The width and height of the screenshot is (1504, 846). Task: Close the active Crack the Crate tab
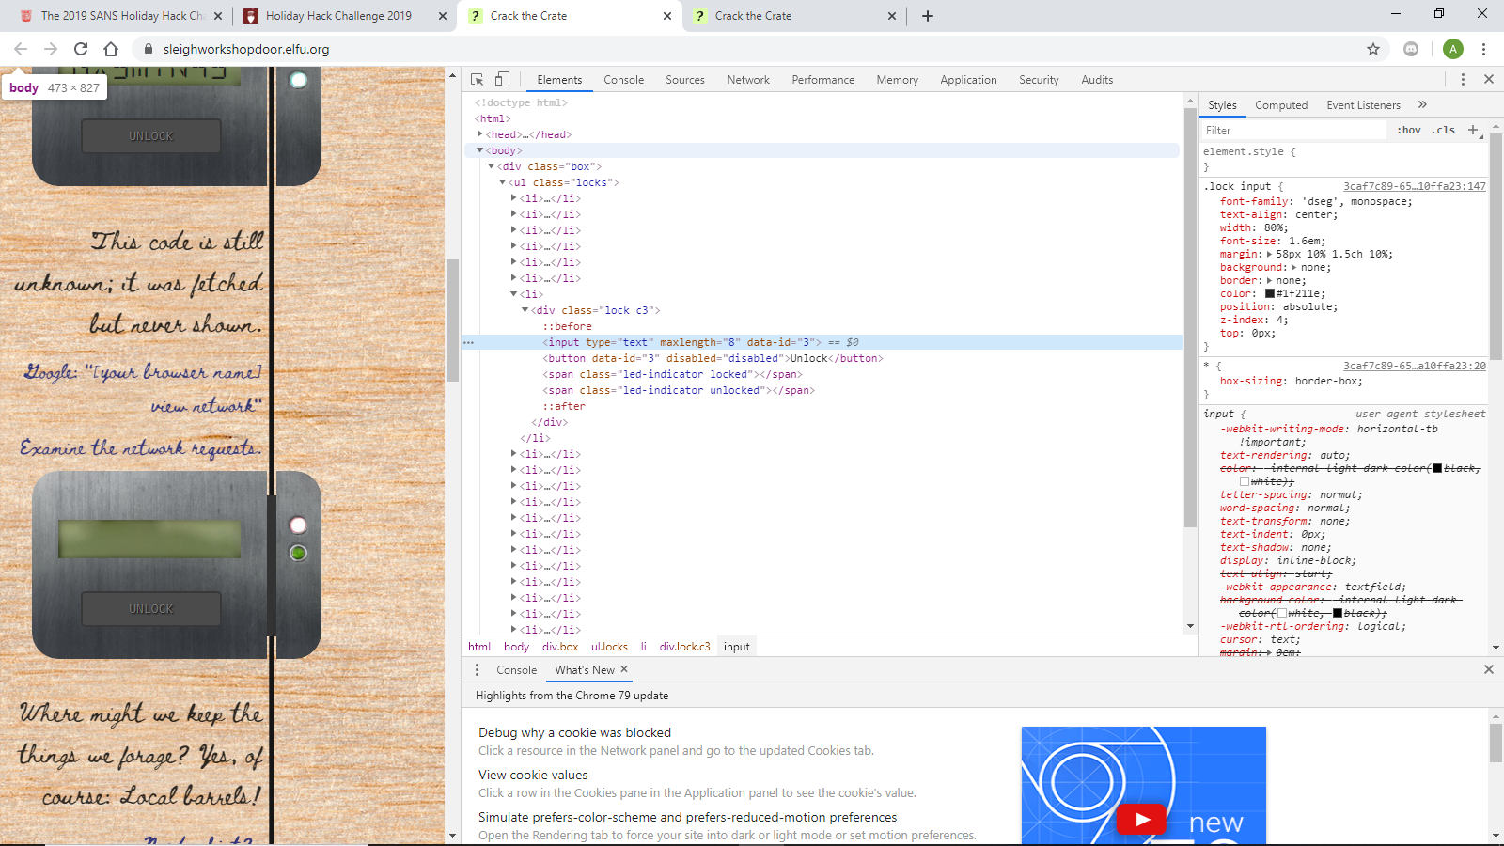coord(667,16)
